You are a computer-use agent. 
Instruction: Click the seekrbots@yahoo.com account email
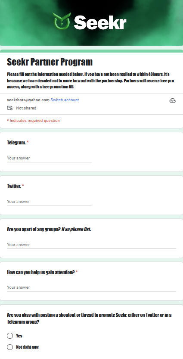28,100
